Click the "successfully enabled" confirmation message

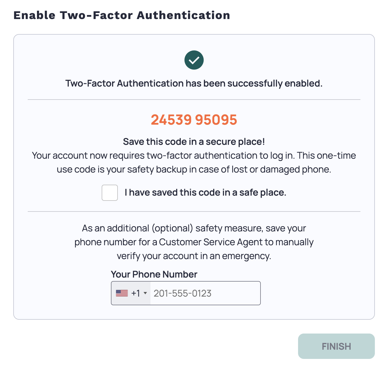[x=194, y=83]
